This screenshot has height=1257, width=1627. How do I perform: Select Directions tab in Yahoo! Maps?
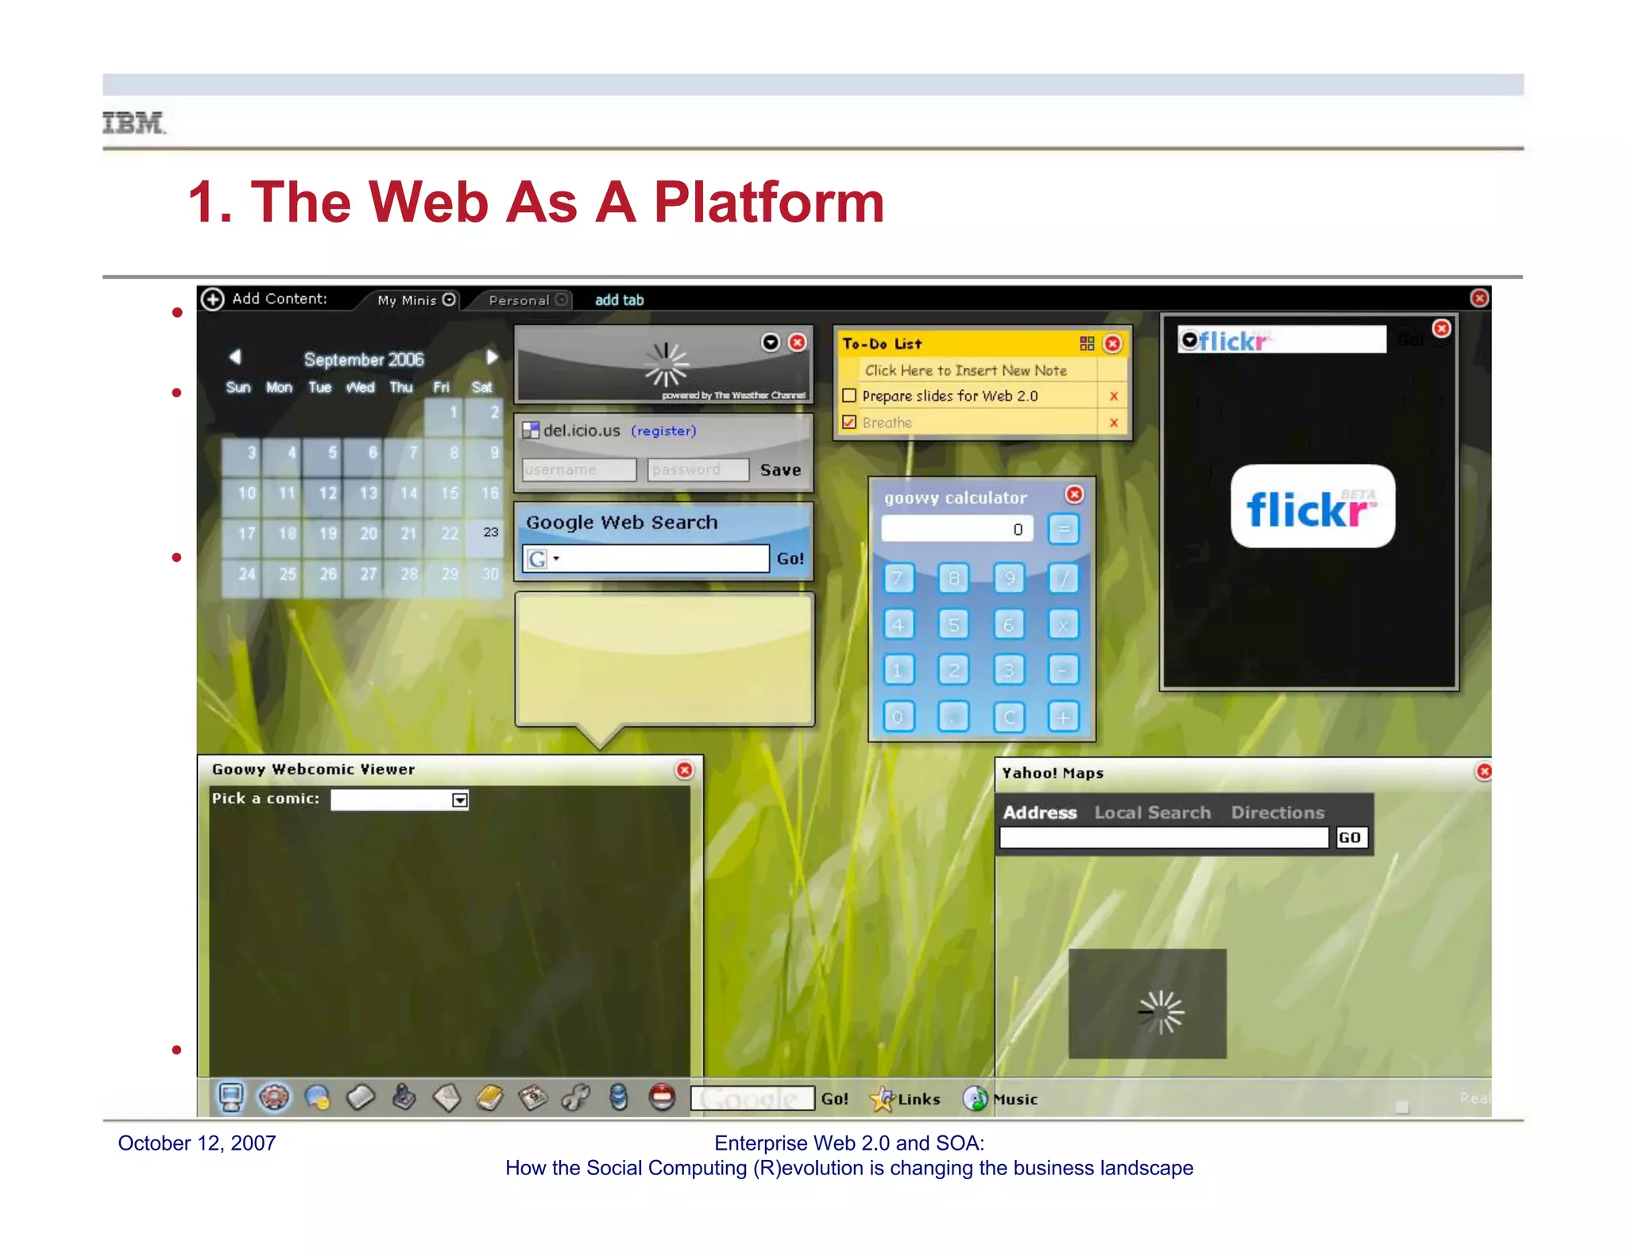pyautogui.click(x=1277, y=812)
